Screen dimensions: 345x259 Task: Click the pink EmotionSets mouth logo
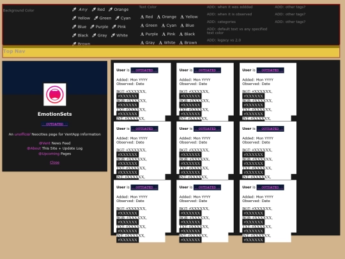click(x=55, y=95)
